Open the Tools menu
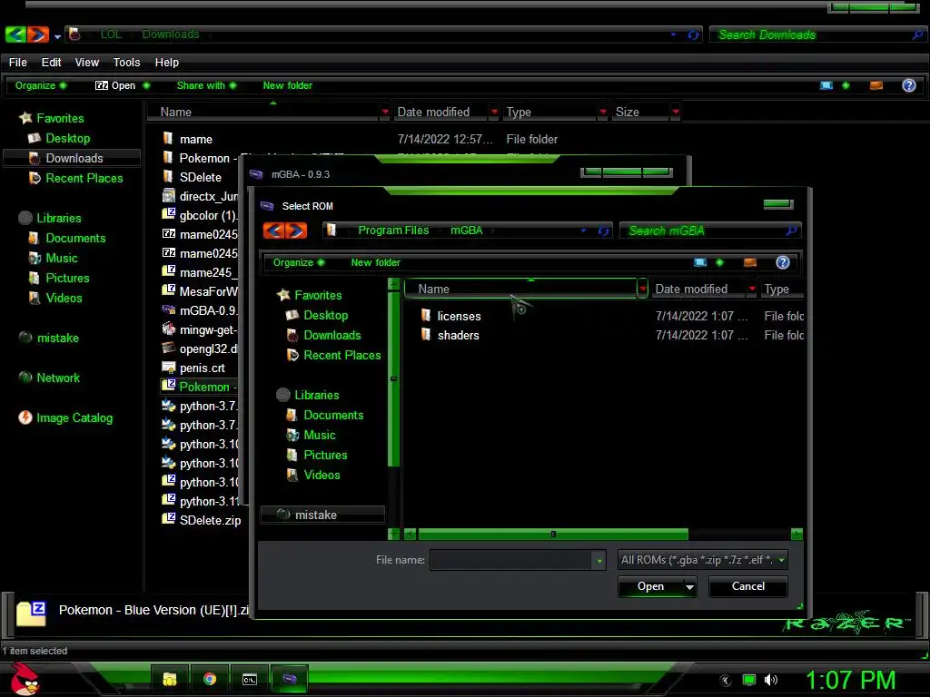Image resolution: width=930 pixels, height=697 pixels. click(126, 63)
